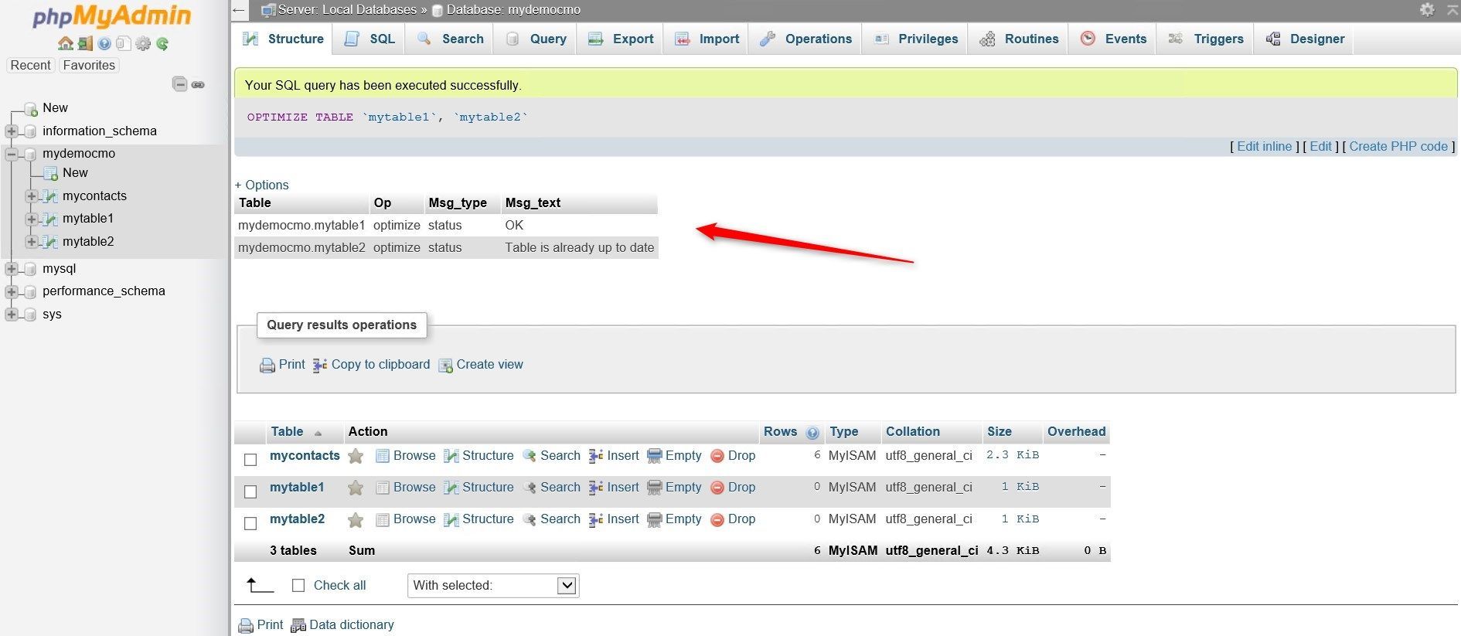Expand sys database in tree
1461x636 pixels.
(12, 315)
